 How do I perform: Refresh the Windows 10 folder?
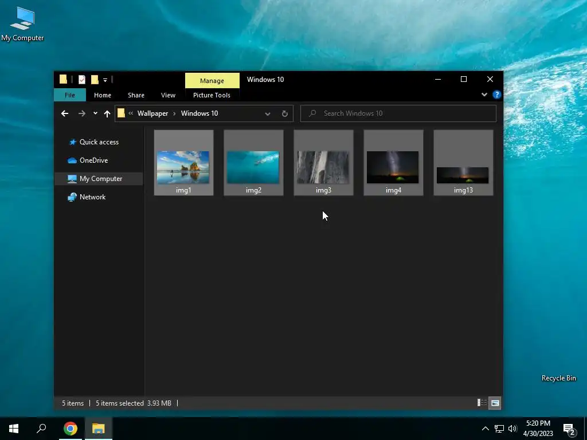click(284, 113)
